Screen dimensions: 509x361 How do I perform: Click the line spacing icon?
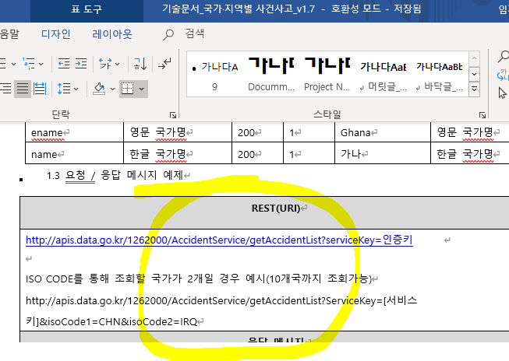64,89
